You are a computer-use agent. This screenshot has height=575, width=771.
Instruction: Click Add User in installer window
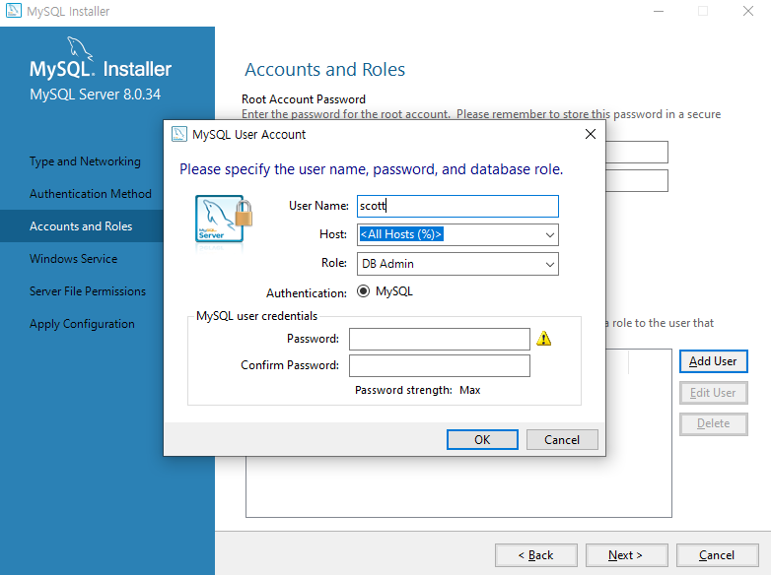click(x=713, y=361)
